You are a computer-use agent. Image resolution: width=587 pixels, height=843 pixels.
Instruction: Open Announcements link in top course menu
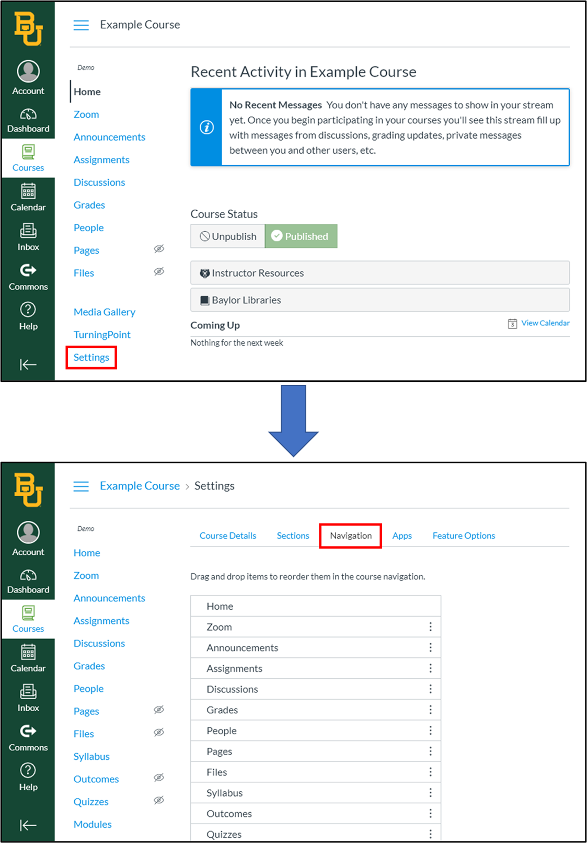109,137
